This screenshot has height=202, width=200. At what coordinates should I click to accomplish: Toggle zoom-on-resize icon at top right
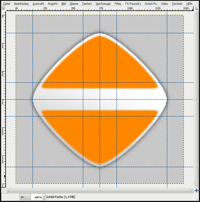click(x=196, y=9)
